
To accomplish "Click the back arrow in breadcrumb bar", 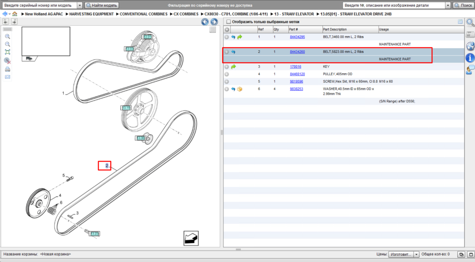I will tap(5, 14).
